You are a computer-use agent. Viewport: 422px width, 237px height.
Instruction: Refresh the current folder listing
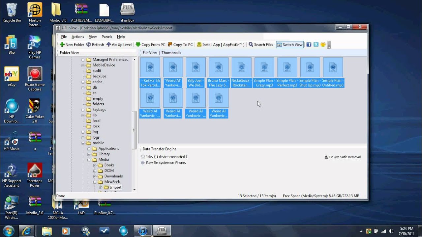coord(95,45)
